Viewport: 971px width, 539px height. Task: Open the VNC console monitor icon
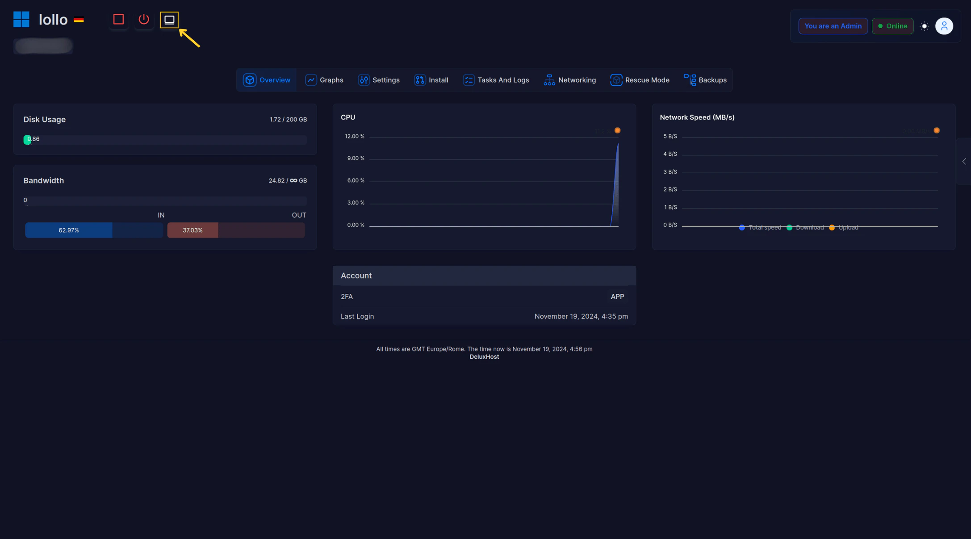click(169, 20)
